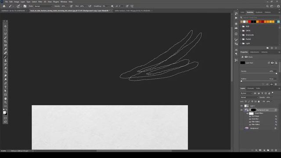Hide the Find Edges filter
This screenshot has height=158, width=281.
[x=250, y=116]
